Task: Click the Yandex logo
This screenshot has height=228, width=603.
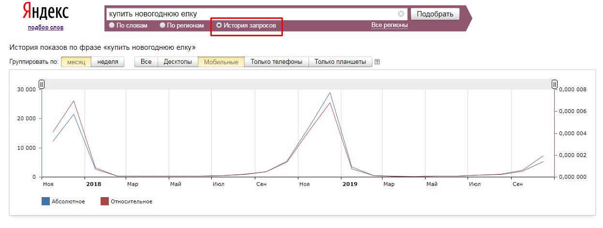Action: click(x=45, y=12)
